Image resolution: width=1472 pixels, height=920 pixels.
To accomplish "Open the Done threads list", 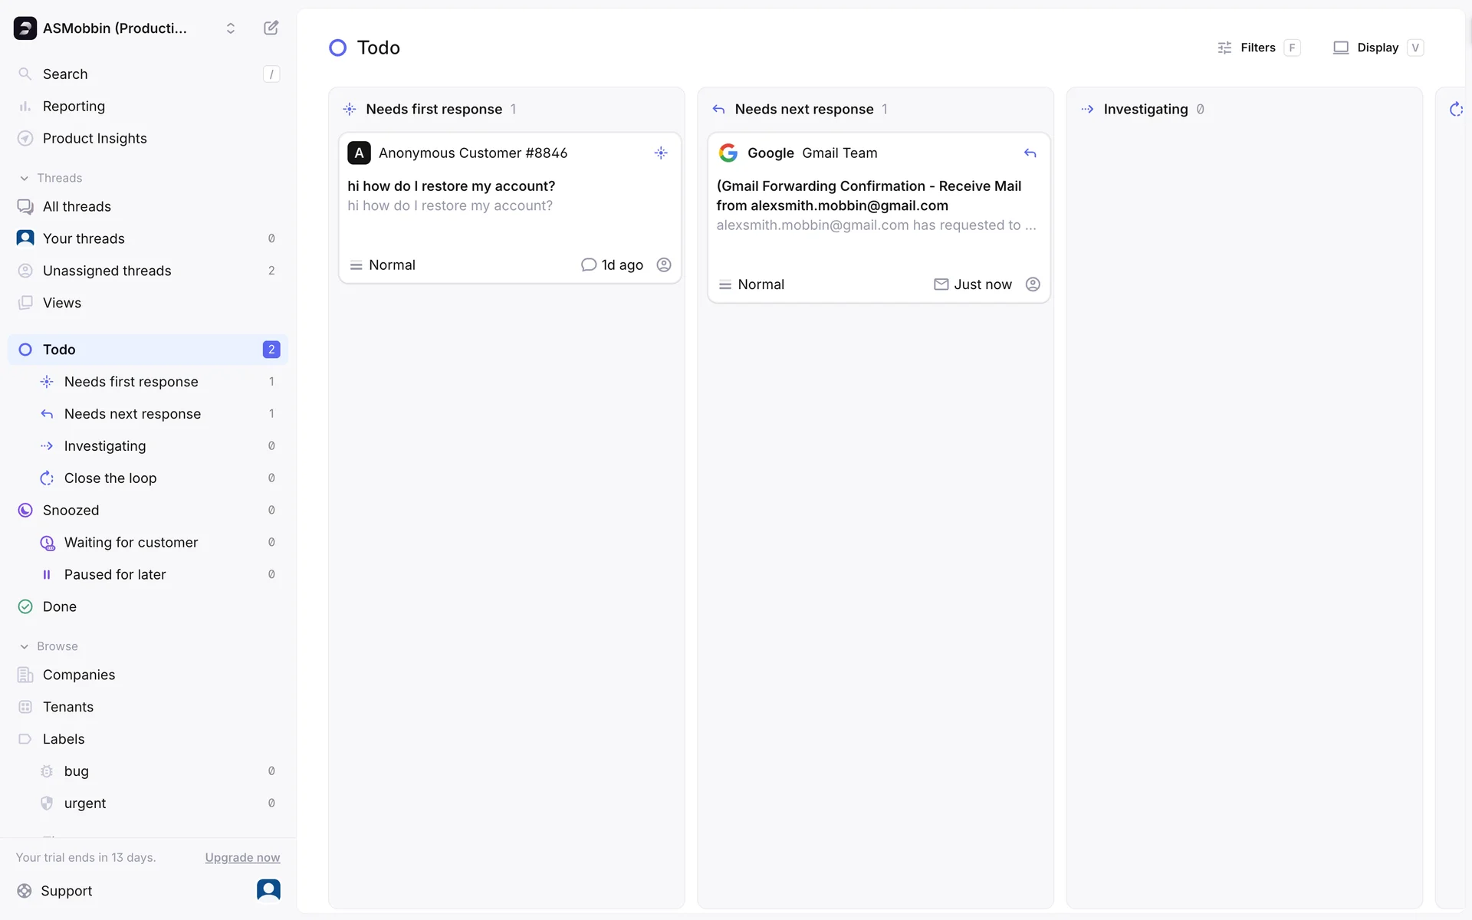I will [x=60, y=607].
